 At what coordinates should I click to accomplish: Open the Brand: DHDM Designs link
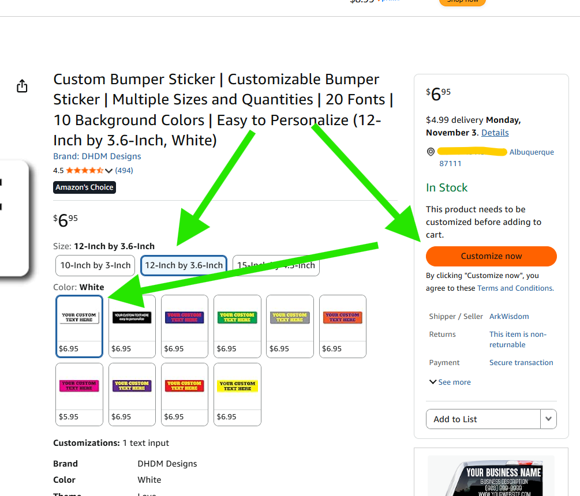(97, 156)
